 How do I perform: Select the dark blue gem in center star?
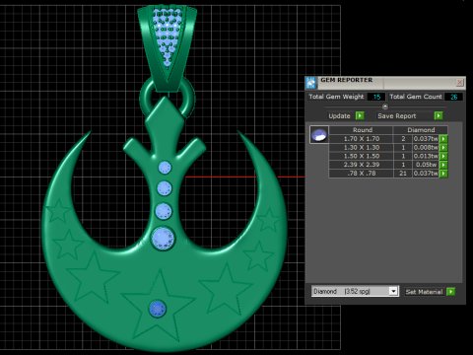tap(158, 309)
